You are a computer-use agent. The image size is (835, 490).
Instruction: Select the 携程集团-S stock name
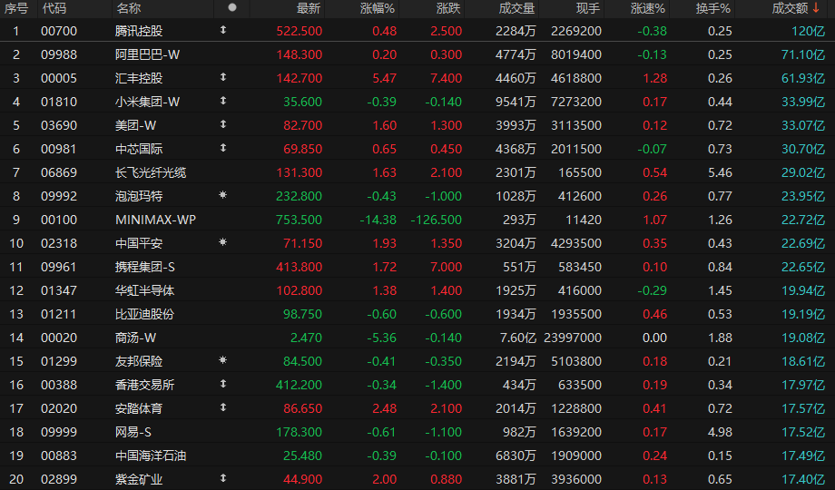[145, 267]
